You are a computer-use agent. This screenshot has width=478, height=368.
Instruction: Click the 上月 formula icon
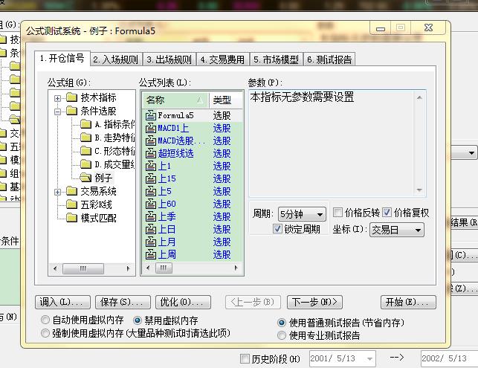[x=151, y=242]
